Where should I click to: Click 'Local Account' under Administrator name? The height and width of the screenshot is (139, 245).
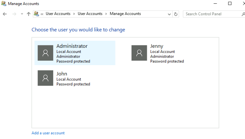69,52
